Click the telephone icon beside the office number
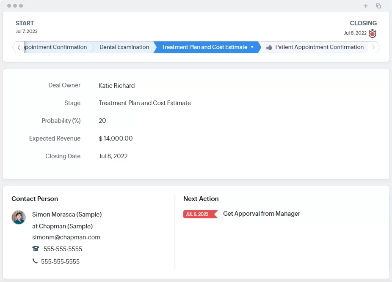The height and width of the screenshot is (282, 392). [36, 249]
